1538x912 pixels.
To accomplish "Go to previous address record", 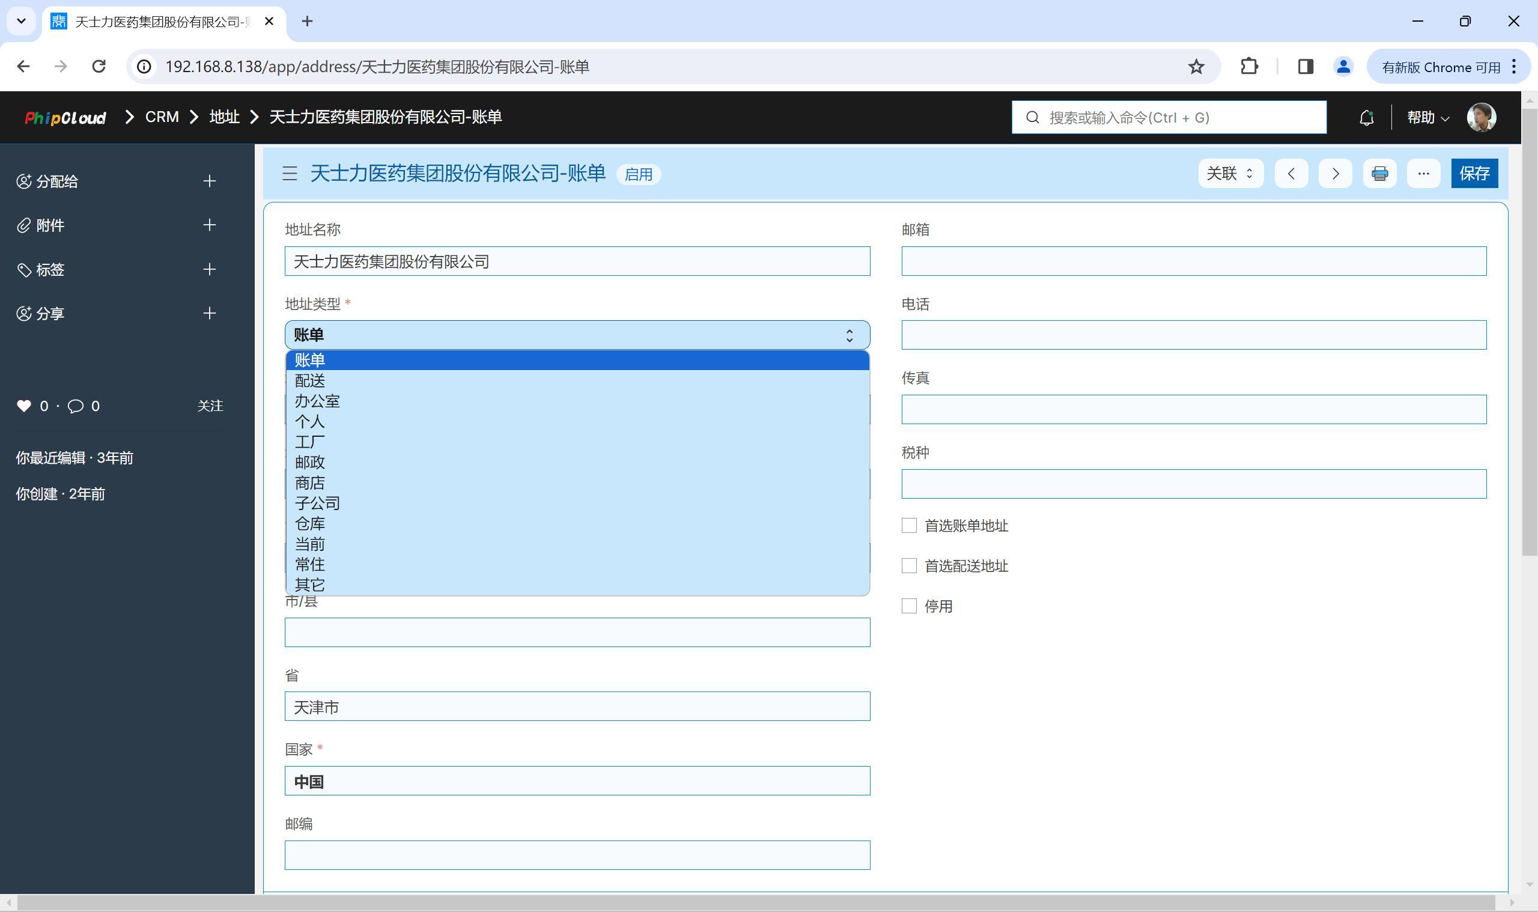I will (x=1291, y=173).
